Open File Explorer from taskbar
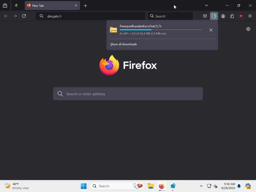 [x=151, y=186]
